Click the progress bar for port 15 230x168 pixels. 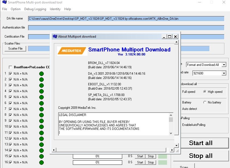click(x=97, y=156)
